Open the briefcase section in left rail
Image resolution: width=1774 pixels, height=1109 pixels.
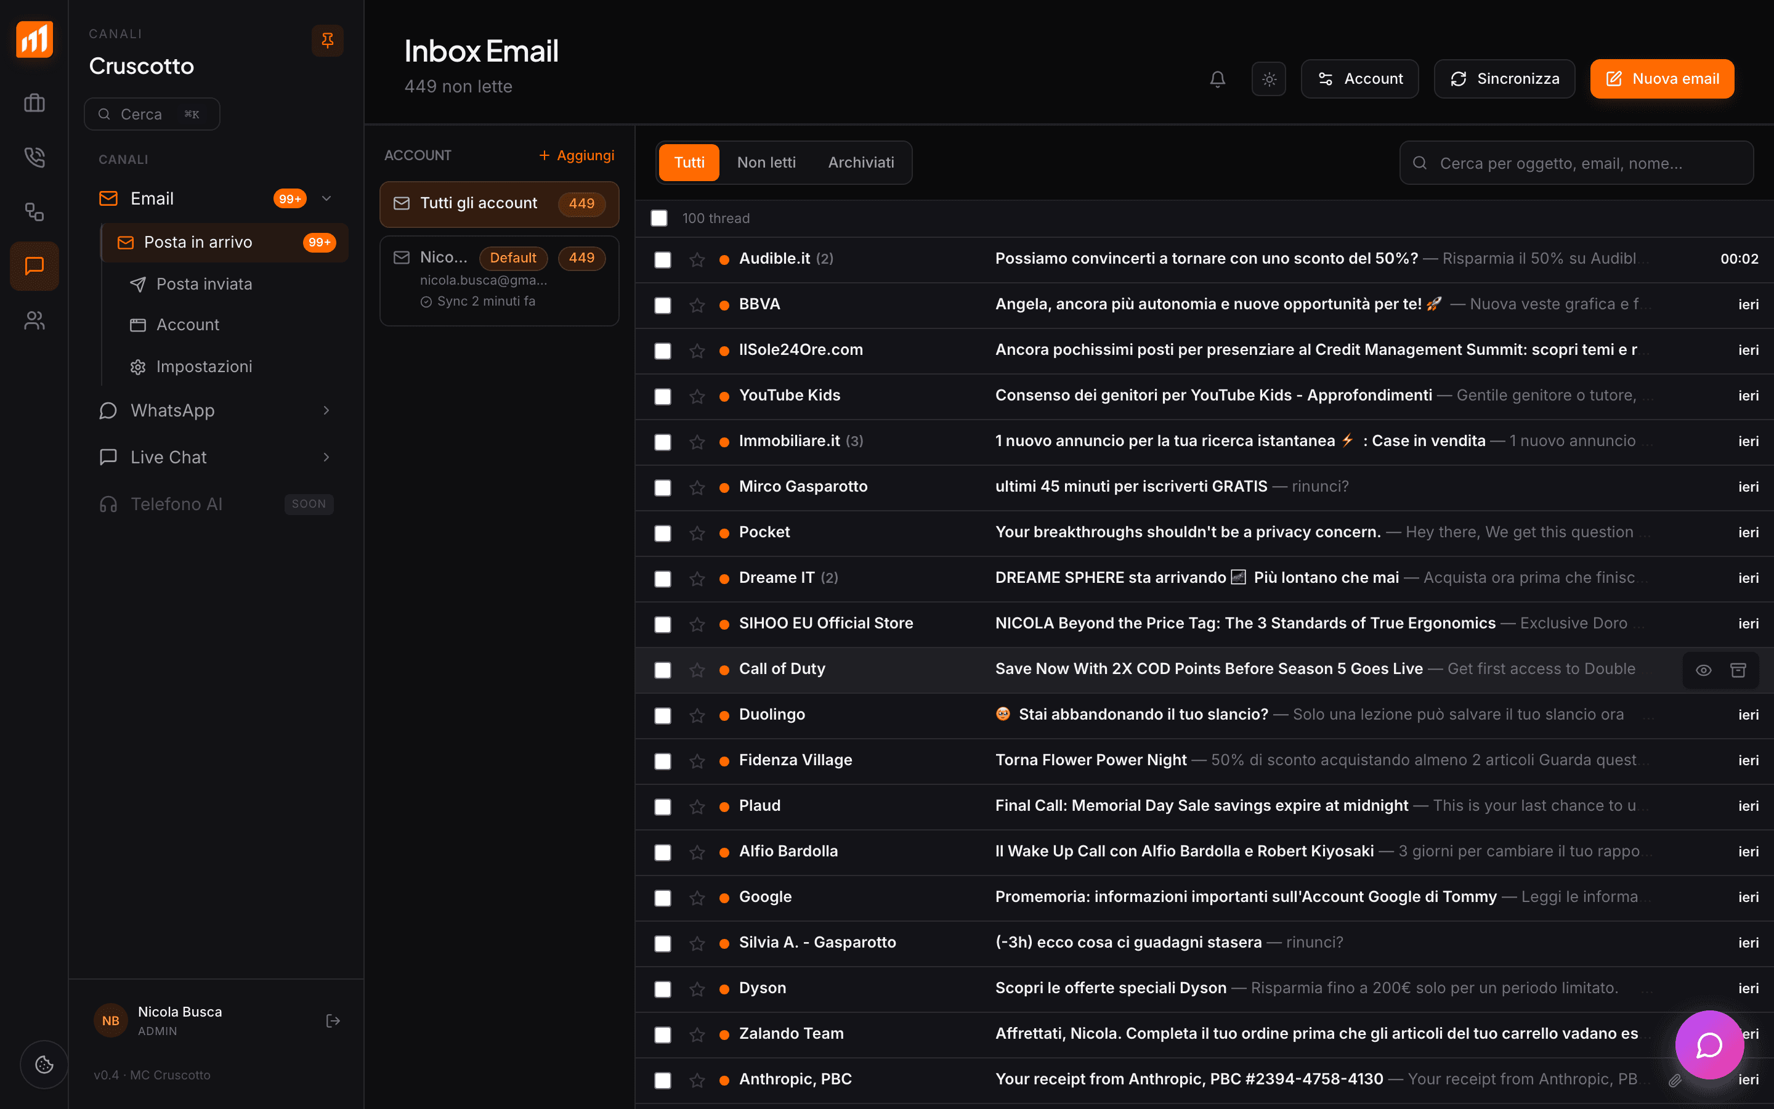point(34,103)
